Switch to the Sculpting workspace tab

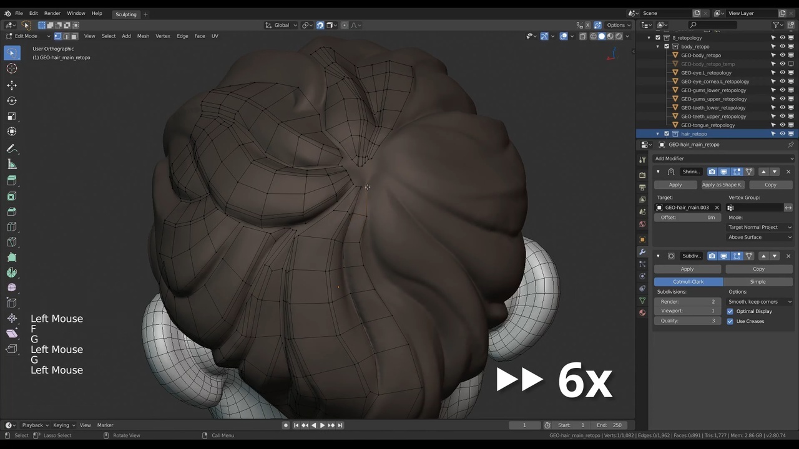[125, 14]
